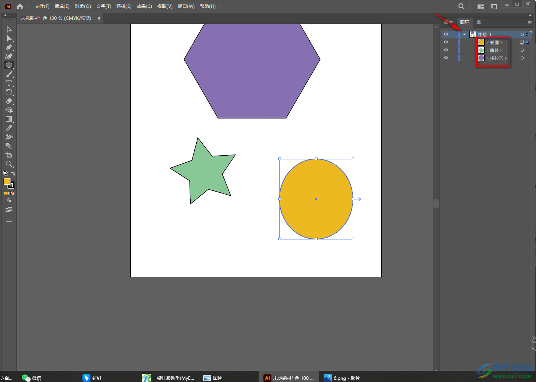Select the Paintbrush tool
This screenshot has height=382, width=536.
tap(9, 74)
